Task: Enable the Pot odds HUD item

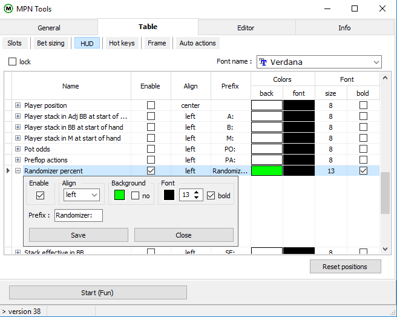Action: [x=151, y=149]
